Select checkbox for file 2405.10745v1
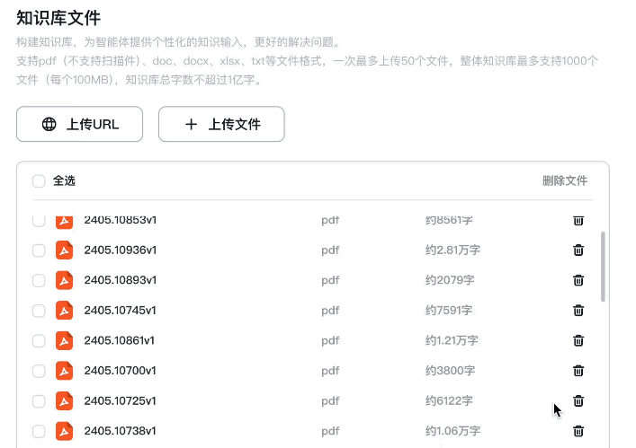The width and height of the screenshot is (636, 448). click(x=39, y=311)
